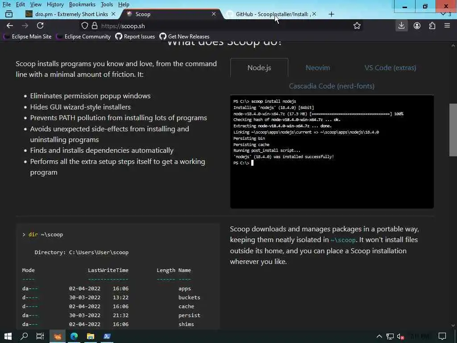Open the View menu

tap(36, 4)
